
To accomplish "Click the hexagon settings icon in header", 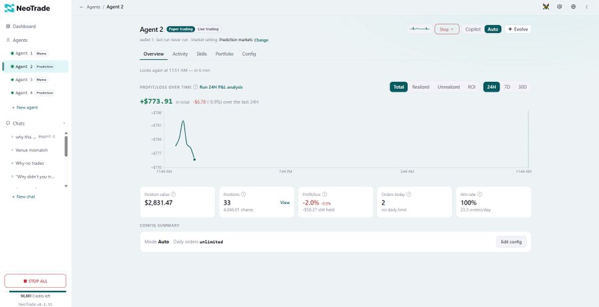I will (559, 7).
